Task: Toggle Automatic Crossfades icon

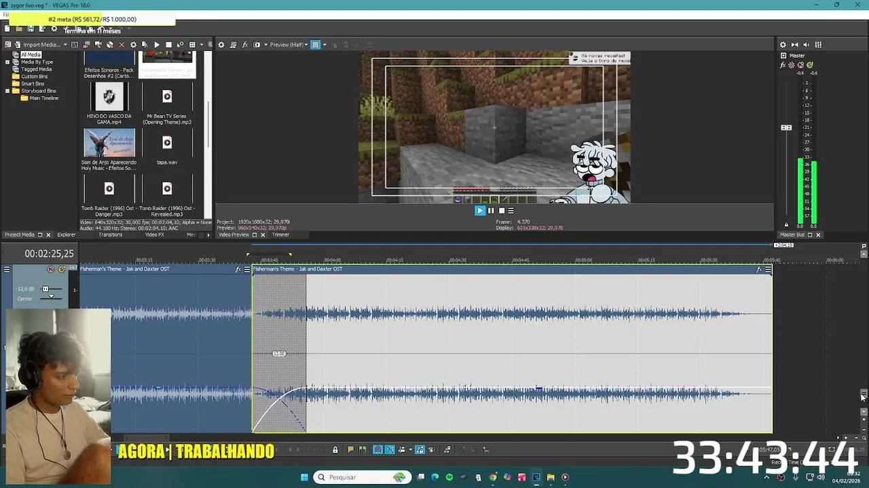Action: [390, 449]
